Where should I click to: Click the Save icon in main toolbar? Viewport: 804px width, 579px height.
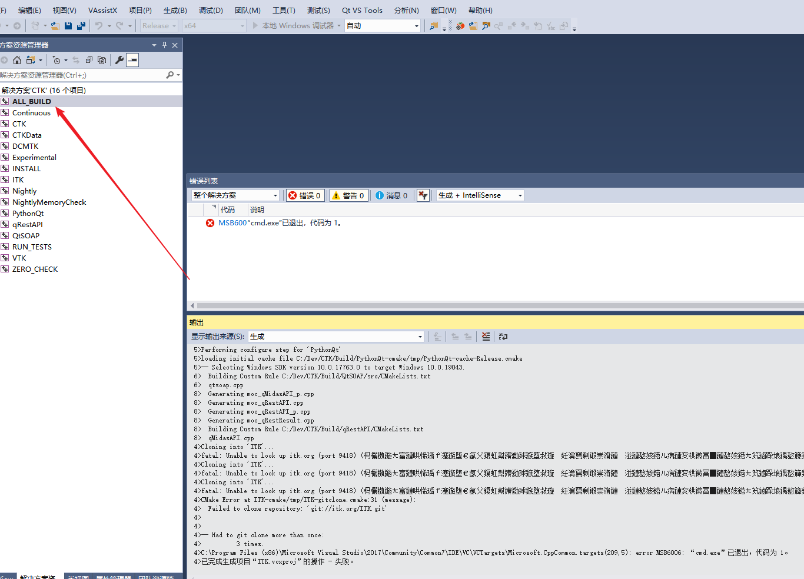coord(68,25)
